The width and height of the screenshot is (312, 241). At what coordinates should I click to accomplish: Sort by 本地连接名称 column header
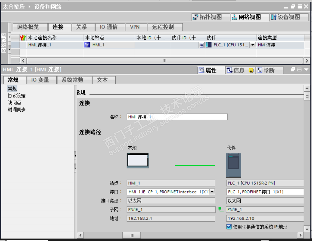click(55, 38)
